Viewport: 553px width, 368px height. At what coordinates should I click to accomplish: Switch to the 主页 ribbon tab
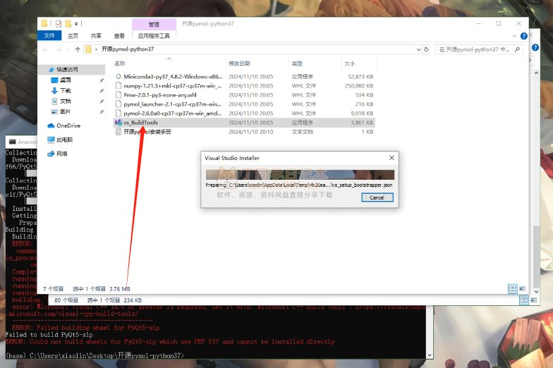(73, 35)
